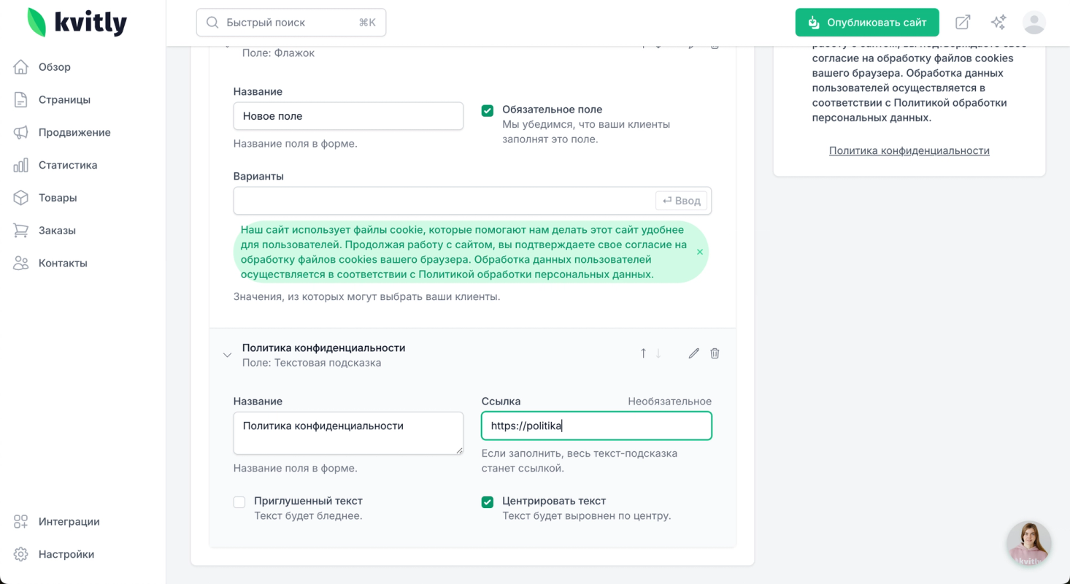Enable the Приглушенный текст checkbox

239,502
